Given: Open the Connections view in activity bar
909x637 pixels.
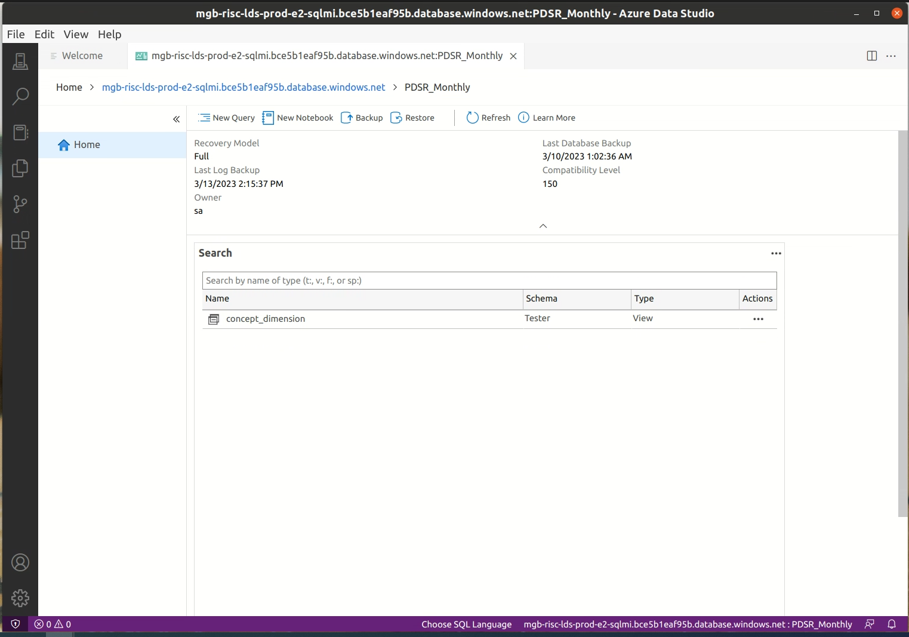Looking at the screenshot, I should pyautogui.click(x=20, y=61).
